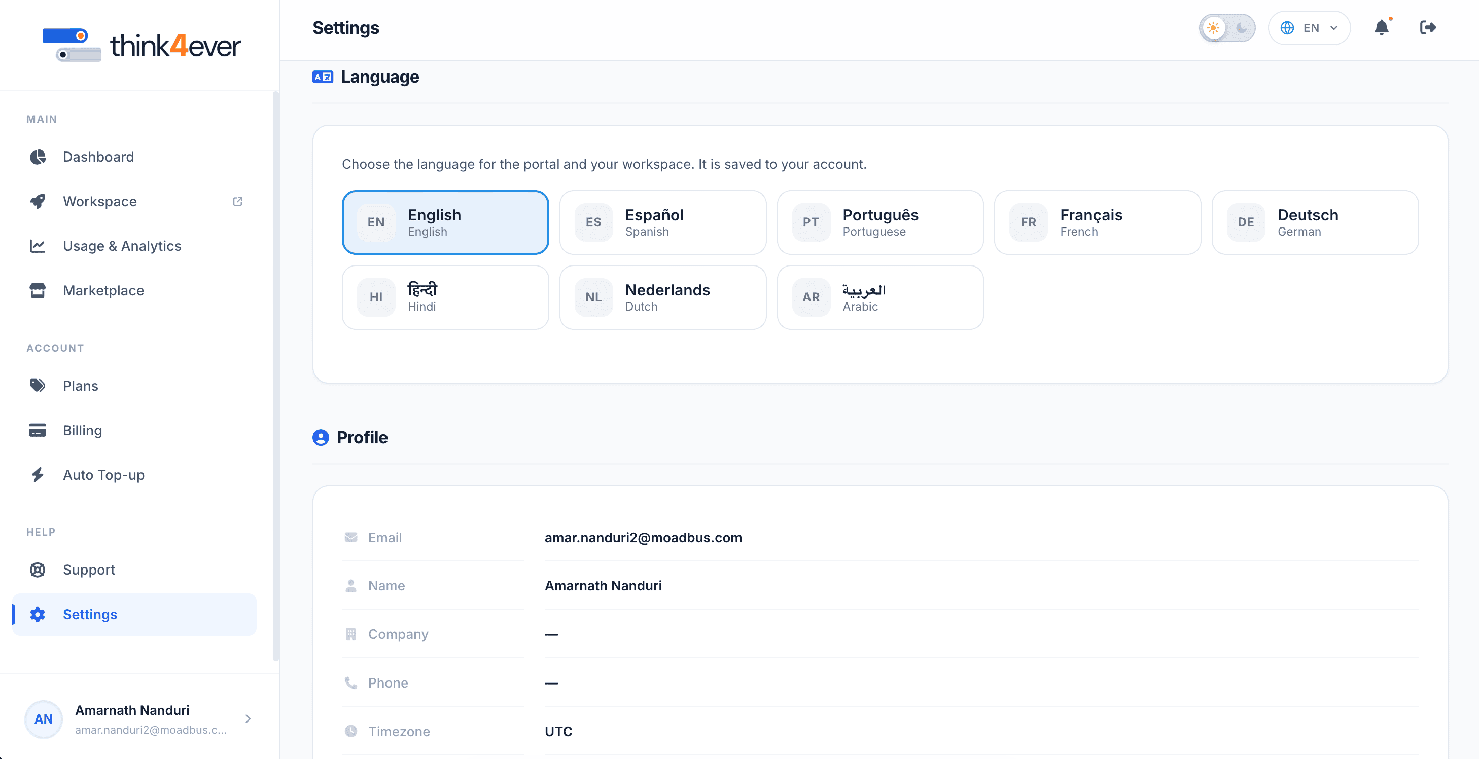1479x759 pixels.
Task: Click the sidebar scrollbar
Action: (x=275, y=376)
